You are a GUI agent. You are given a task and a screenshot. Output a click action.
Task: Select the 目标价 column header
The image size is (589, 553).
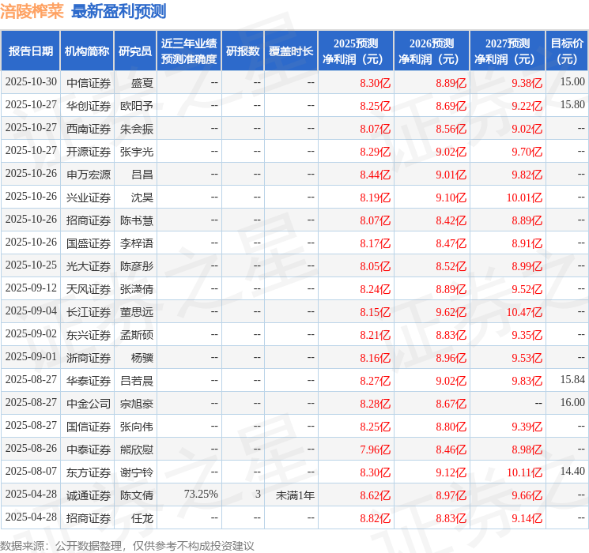click(x=567, y=51)
